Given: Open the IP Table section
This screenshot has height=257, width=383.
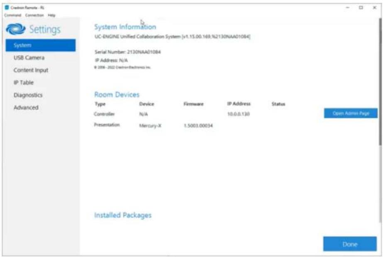Looking at the screenshot, I should 24,82.
